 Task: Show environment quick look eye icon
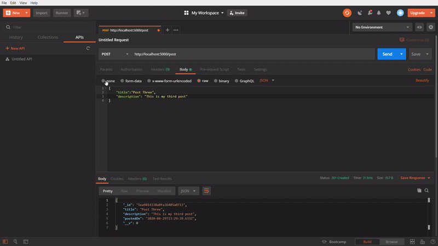coord(419,27)
